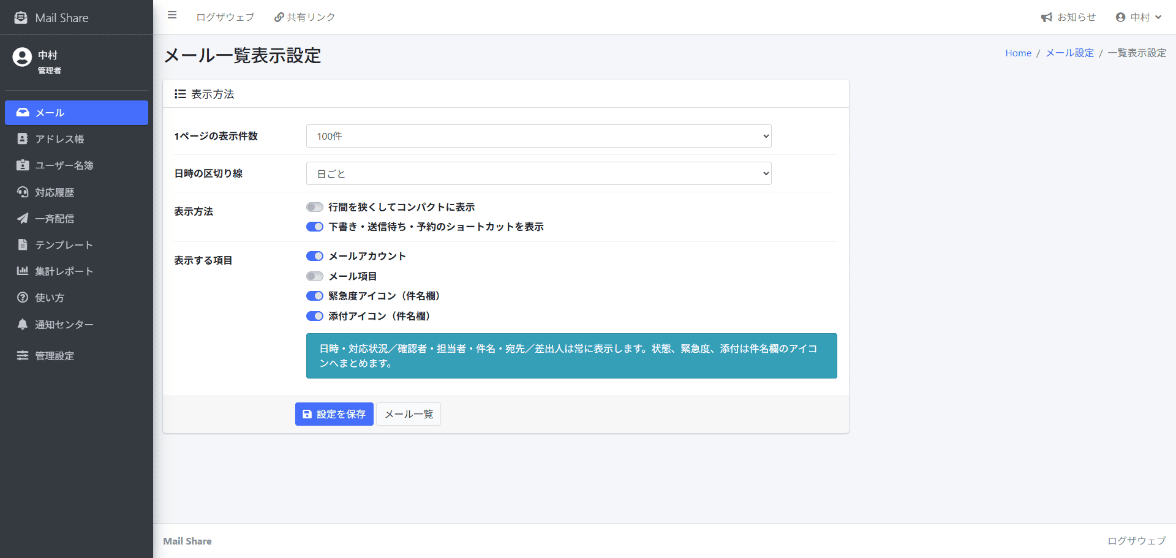
Task: Click the アドレス帳 address book icon
Action: (x=23, y=139)
